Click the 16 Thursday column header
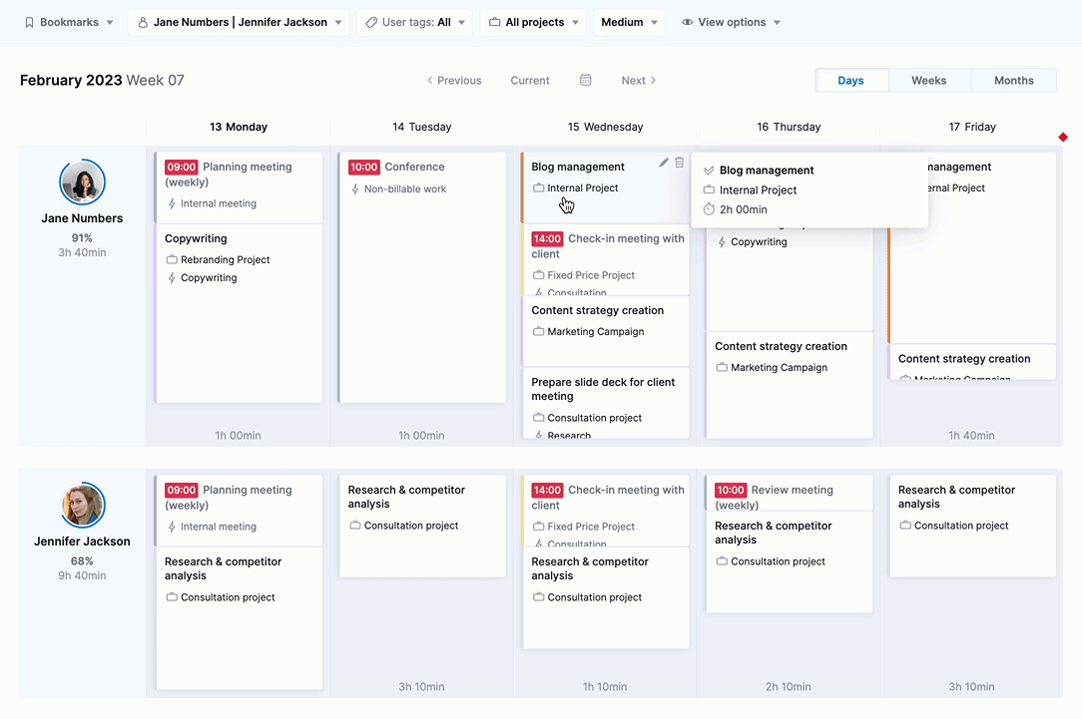This screenshot has height=719, width=1082. click(x=789, y=127)
